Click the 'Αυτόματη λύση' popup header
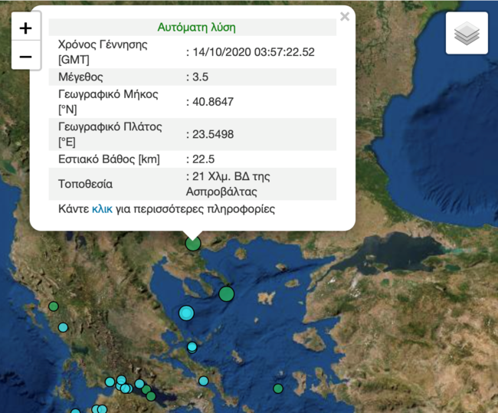Viewport: 498px width, 413px height. [196, 27]
